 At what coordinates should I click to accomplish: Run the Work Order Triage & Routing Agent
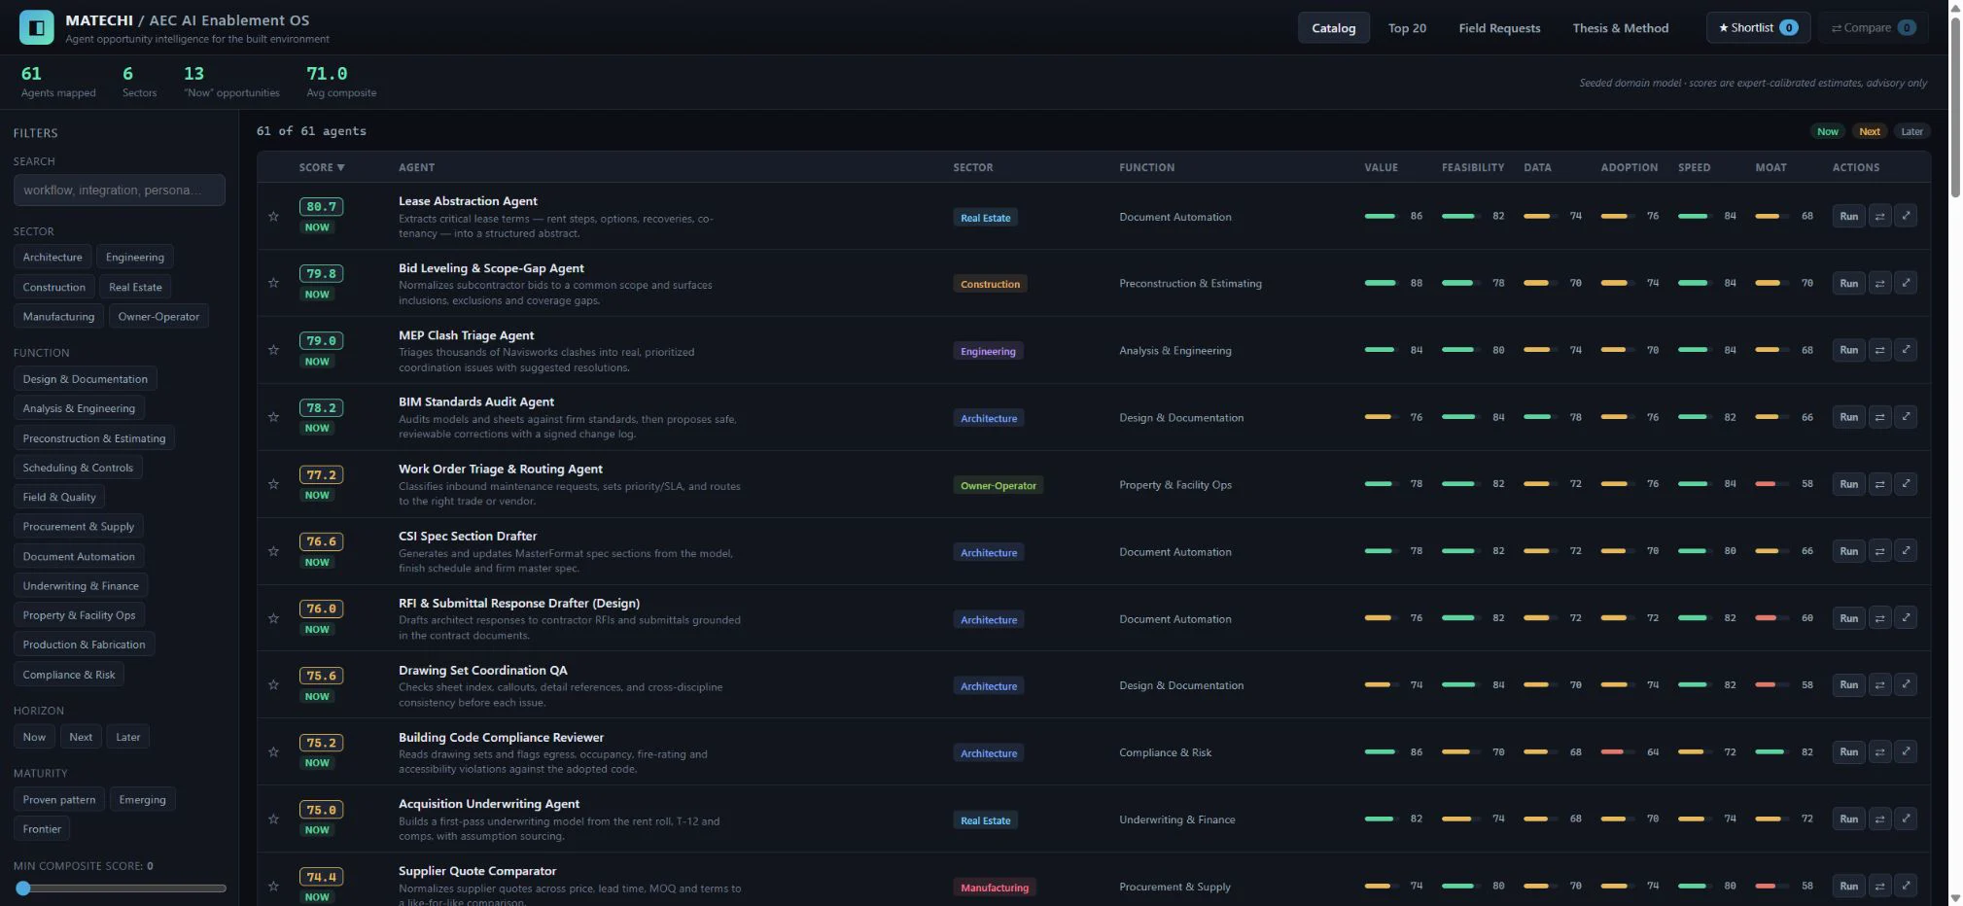point(1848,484)
